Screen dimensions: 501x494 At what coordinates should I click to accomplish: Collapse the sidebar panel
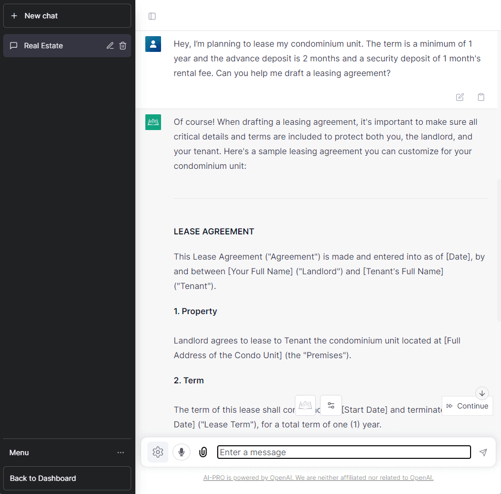pyautogui.click(x=152, y=16)
